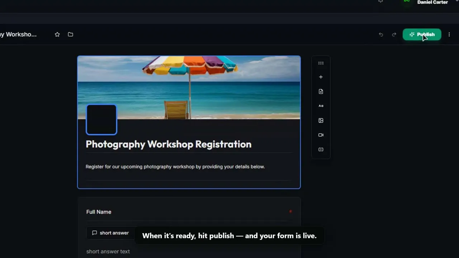Open the three-dot more options menu
Viewport: 459px width, 258px height.
click(449, 34)
